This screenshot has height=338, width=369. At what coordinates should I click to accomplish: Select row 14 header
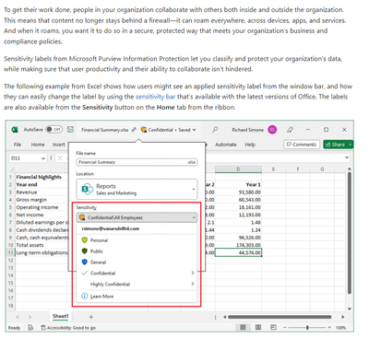11,275
